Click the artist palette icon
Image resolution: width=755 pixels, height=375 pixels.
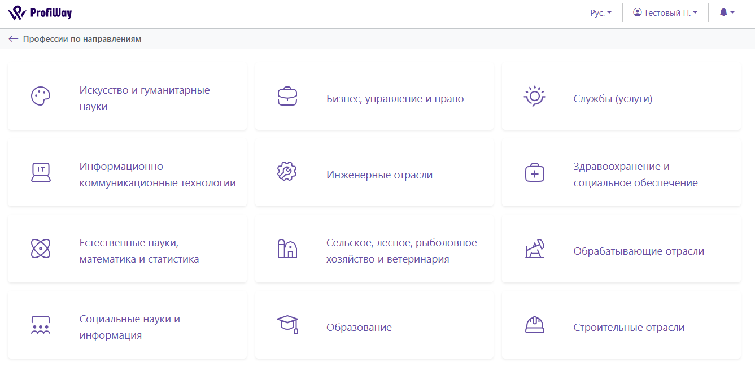[x=41, y=97]
